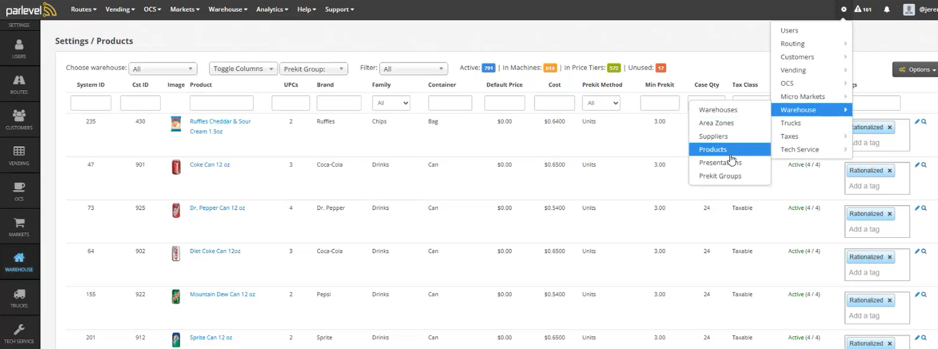
Task: Open the Support top menu
Action: (x=339, y=9)
